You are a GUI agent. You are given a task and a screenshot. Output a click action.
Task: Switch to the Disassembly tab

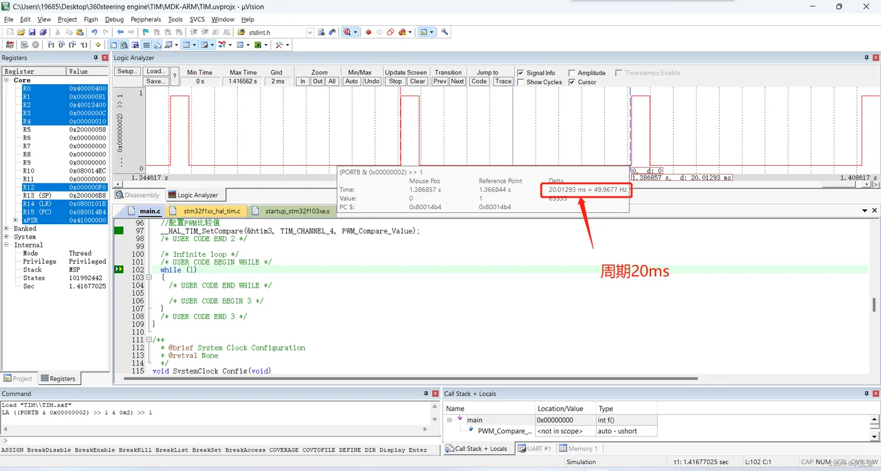(137, 195)
